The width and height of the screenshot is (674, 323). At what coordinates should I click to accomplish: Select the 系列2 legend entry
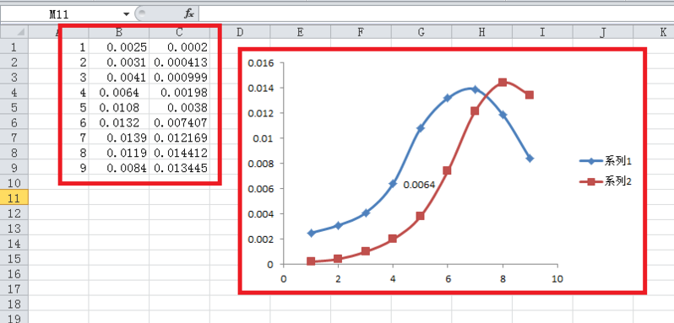[x=605, y=181]
